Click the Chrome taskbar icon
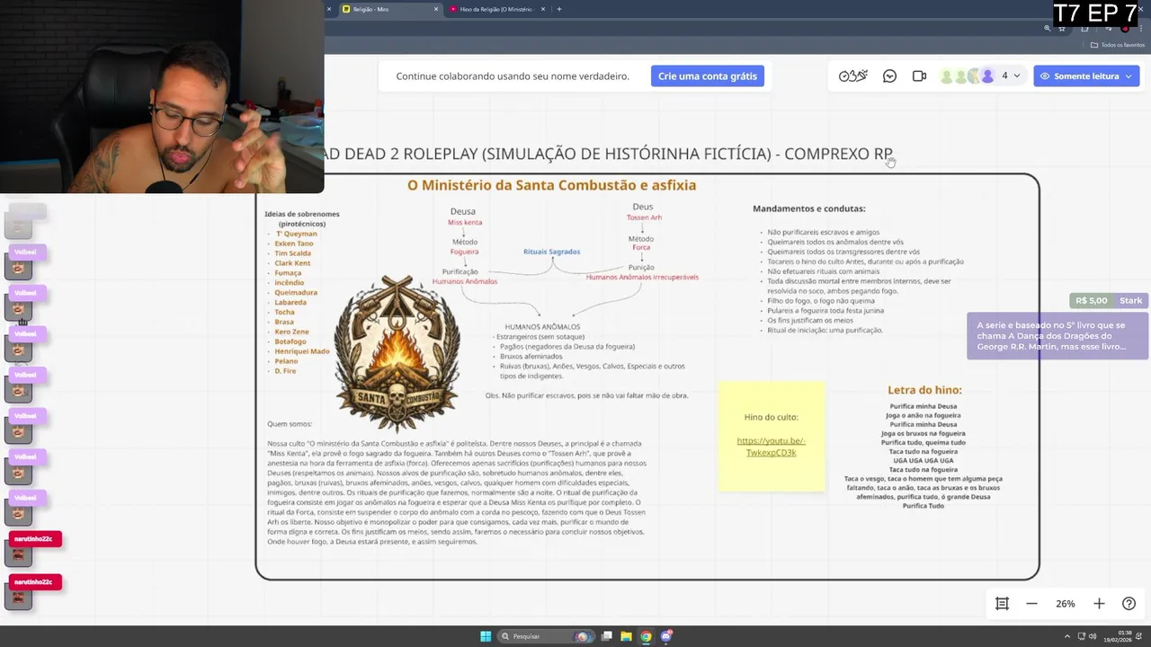Viewport: 1151px width, 647px height. coord(646,636)
